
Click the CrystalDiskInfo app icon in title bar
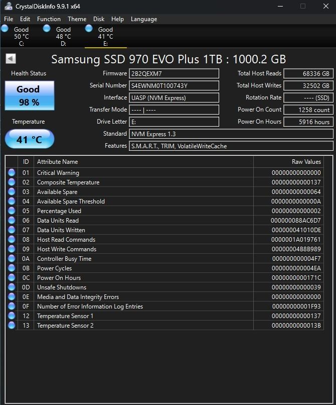8,6
